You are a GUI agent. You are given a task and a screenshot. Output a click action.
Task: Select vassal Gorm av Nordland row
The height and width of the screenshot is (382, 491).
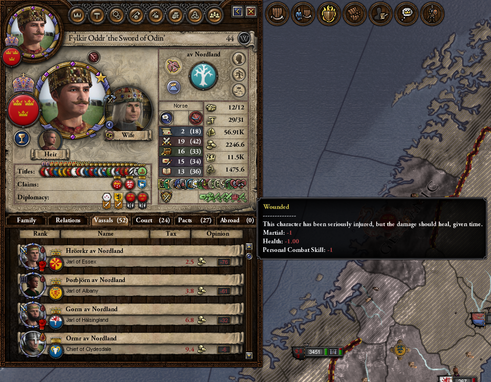tap(131, 315)
